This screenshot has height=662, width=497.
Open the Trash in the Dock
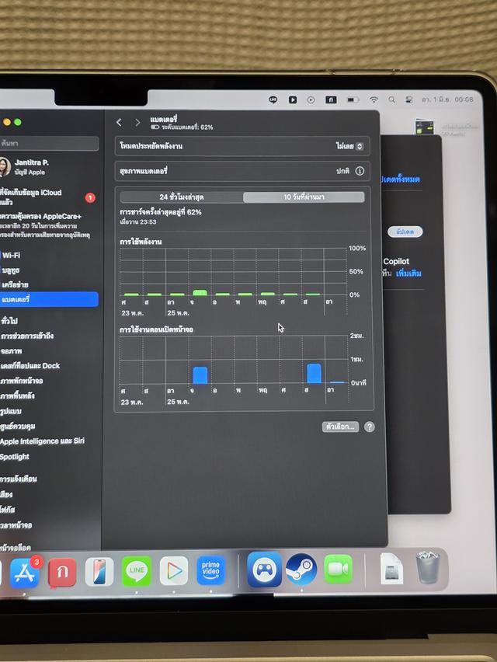pos(428,568)
